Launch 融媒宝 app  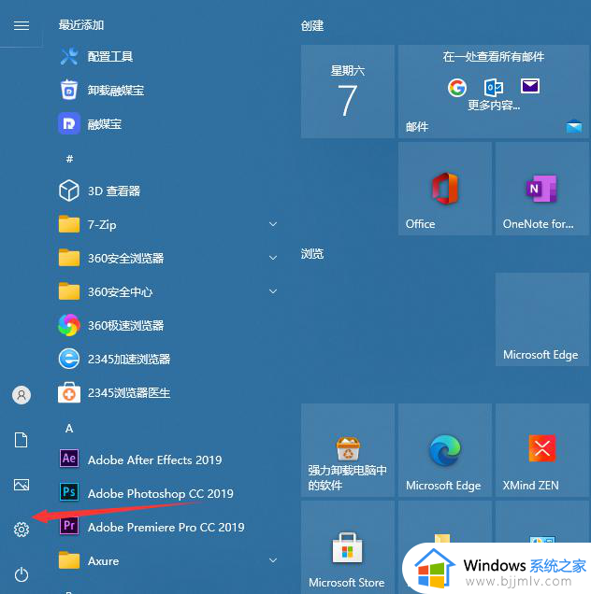166,124
